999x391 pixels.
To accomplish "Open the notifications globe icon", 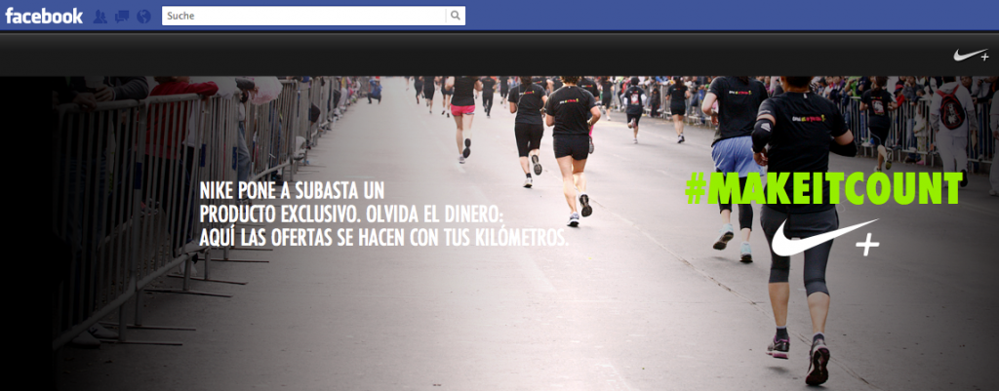I will click(144, 17).
